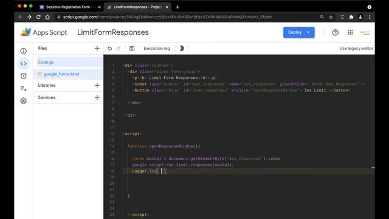The width and height of the screenshot is (389, 219).
Task: Open Project Settings gear icon
Action: coord(23,101)
